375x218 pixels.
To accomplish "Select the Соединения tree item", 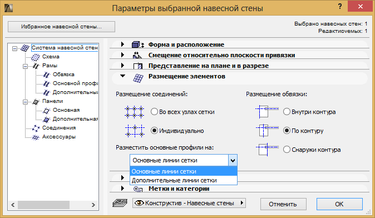I will point(59,128).
